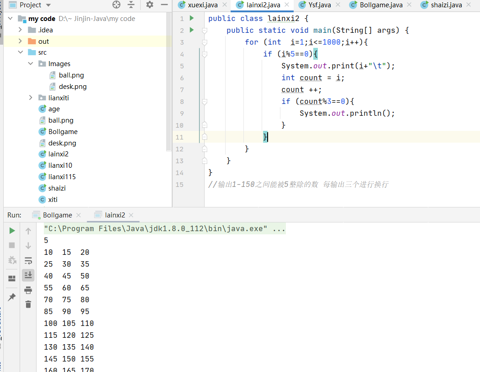Image resolution: width=480 pixels, height=372 pixels.
Task: Fold the main method at line 2
Action: pyautogui.click(x=205, y=30)
